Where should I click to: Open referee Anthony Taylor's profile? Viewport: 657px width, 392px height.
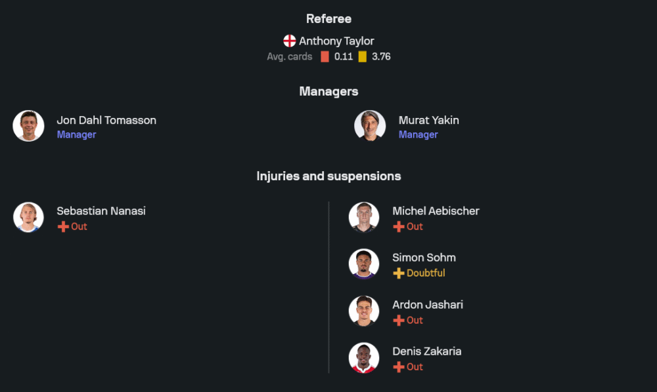(x=336, y=41)
